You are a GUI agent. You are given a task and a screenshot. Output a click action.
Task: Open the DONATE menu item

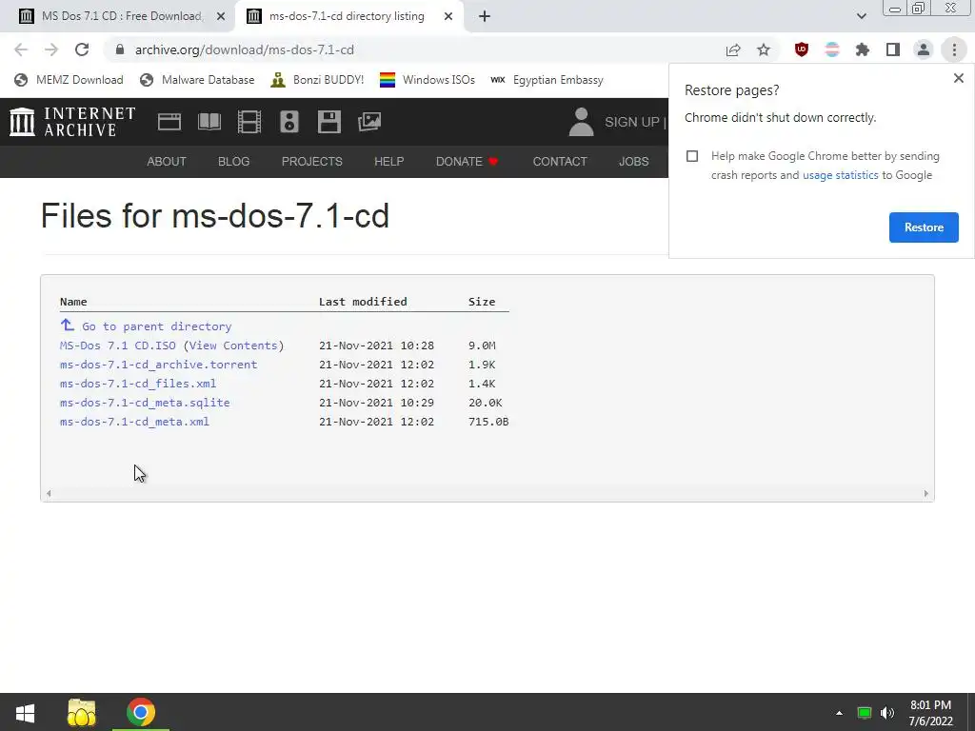click(x=467, y=162)
